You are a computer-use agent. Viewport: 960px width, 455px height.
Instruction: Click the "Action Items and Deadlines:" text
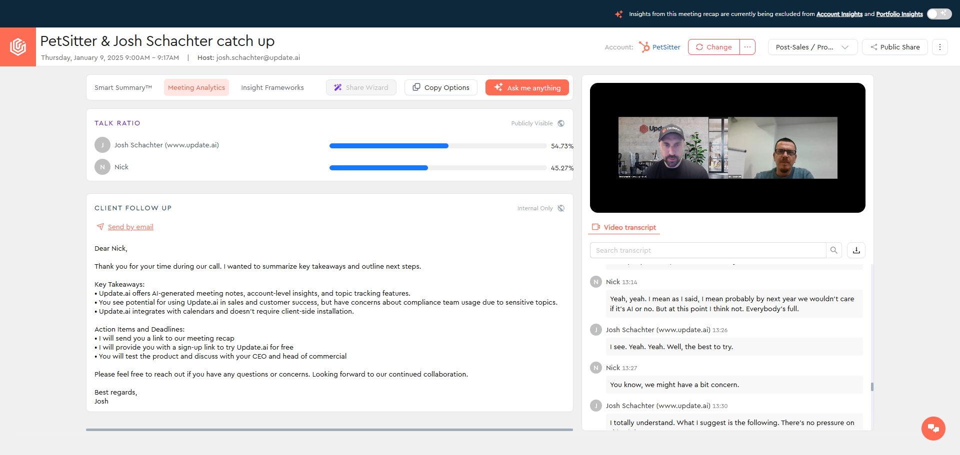[x=139, y=329]
